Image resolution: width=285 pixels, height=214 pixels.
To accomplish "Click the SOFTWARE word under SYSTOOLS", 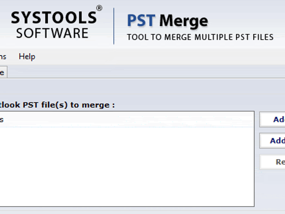I will pos(52,33).
